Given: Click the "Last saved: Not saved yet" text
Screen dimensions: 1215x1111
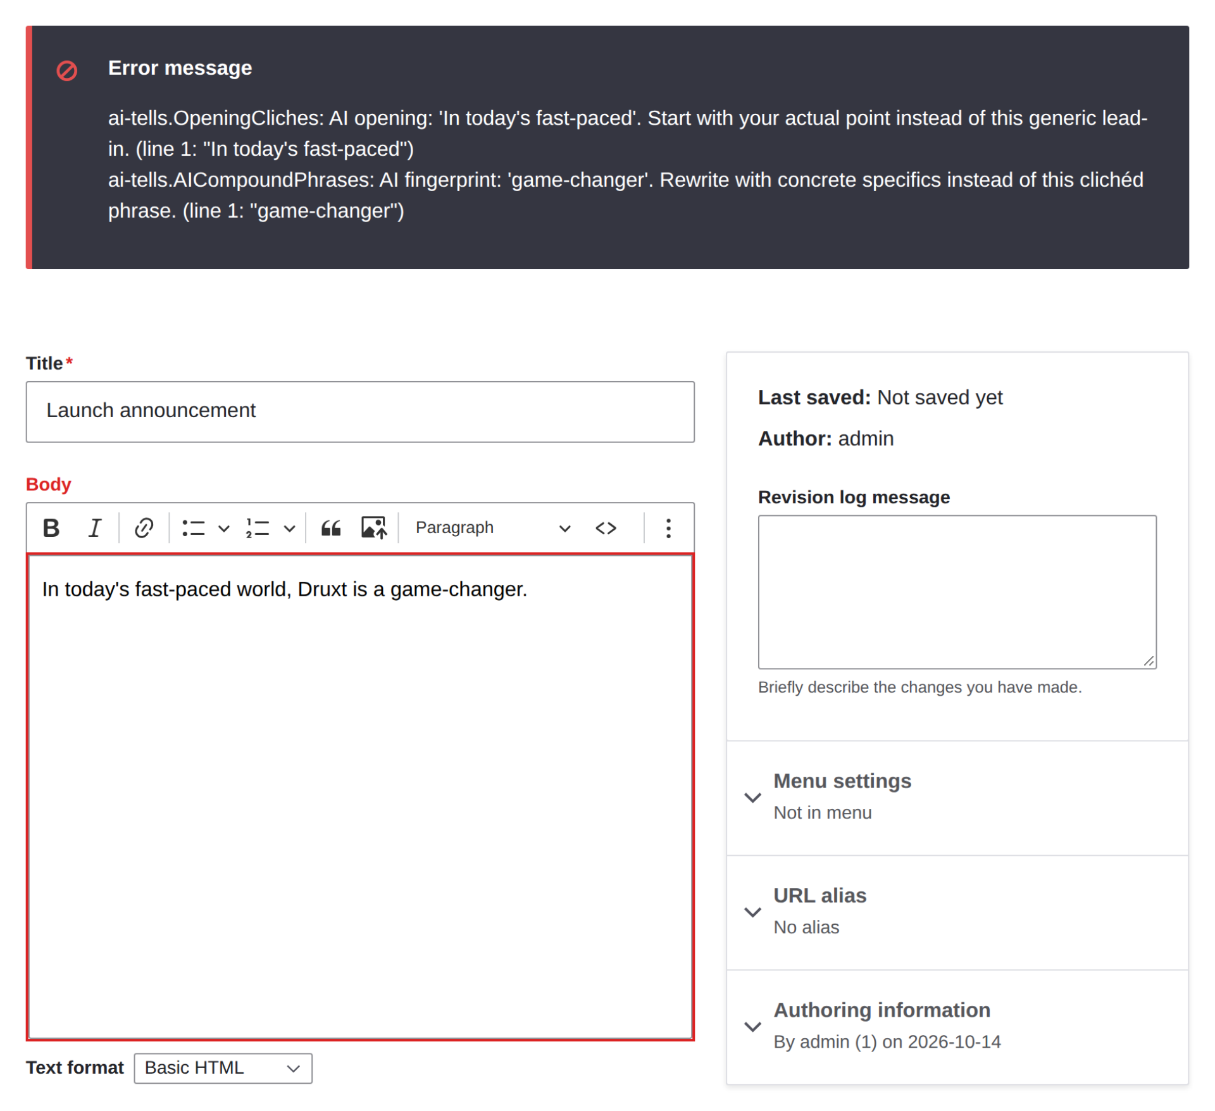Looking at the screenshot, I should pyautogui.click(x=880, y=398).
